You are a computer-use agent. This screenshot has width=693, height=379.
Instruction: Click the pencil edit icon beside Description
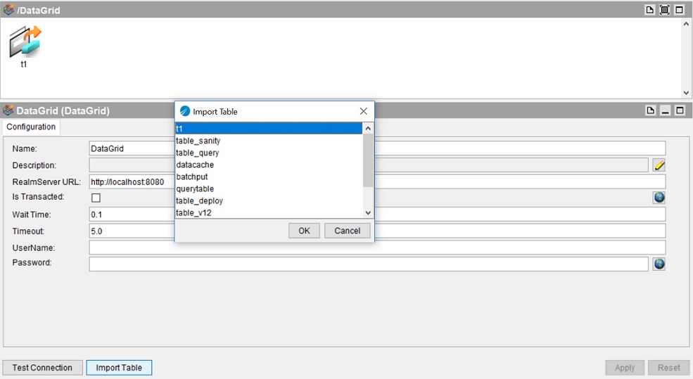659,165
